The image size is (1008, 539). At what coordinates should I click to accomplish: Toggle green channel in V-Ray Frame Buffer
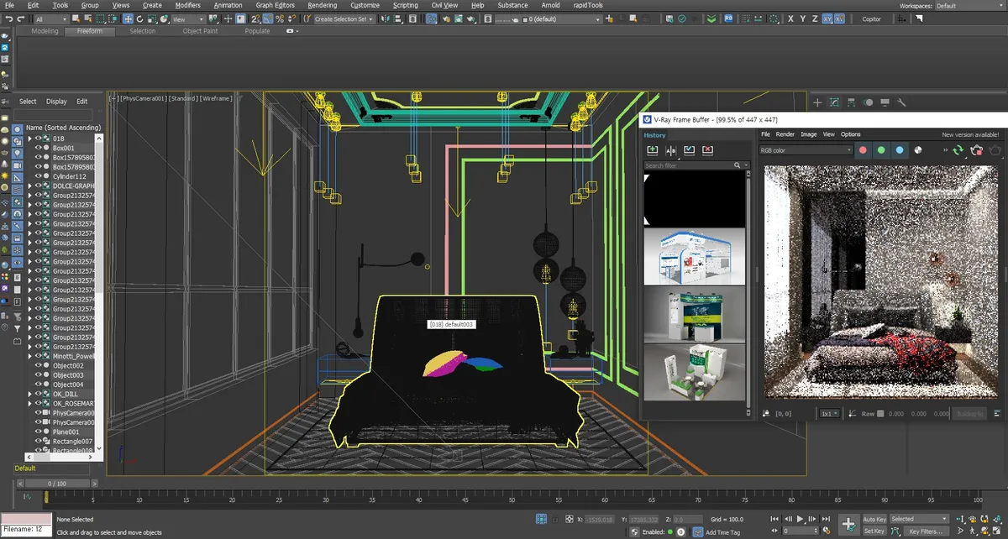pos(881,150)
